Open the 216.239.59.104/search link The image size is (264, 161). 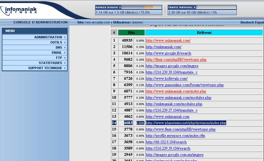point(168,148)
